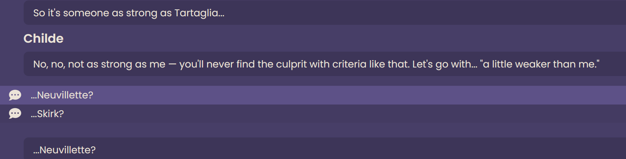Click the words "not as strong as me"
This screenshot has width=626, height=159.
point(117,64)
